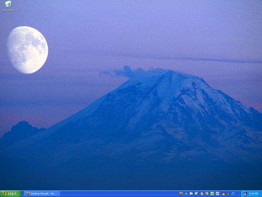Screen dimensions: 262x197
Task: Launch the orange lightning bolt icon
Action: tap(202, 194)
